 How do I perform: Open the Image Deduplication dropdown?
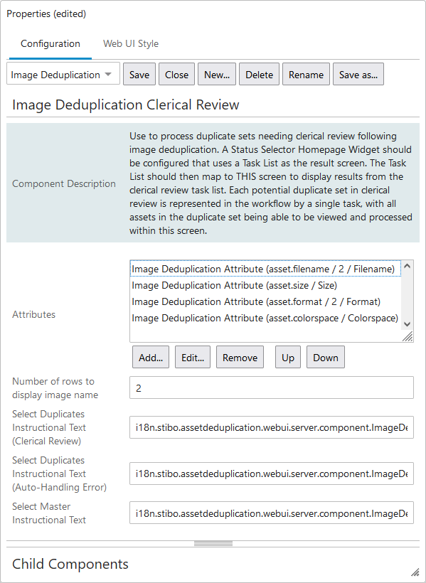pos(63,75)
